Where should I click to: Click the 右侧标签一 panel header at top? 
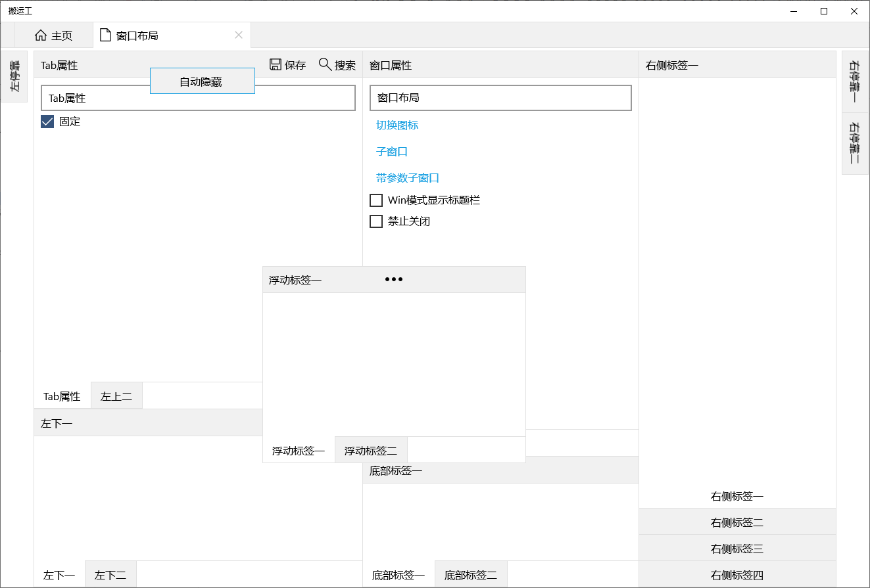click(x=737, y=65)
